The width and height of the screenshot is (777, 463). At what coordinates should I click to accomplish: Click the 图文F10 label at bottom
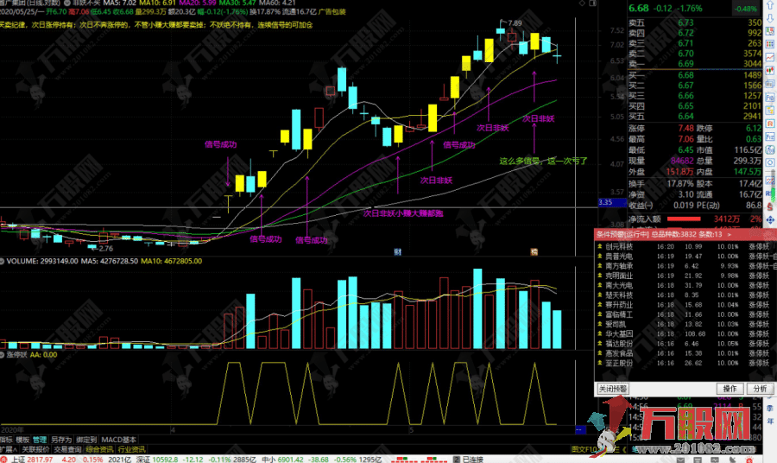click(584, 450)
